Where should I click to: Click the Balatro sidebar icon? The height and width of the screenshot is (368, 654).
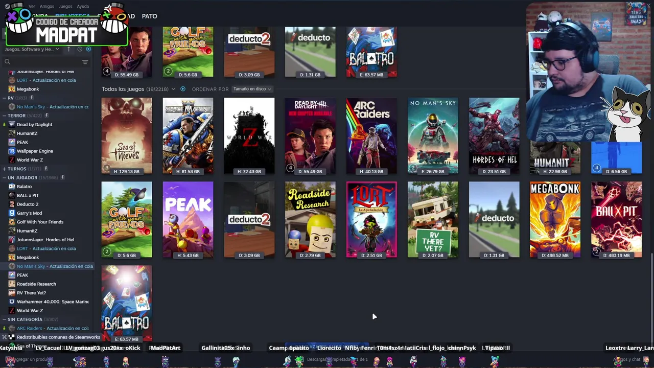click(x=12, y=187)
